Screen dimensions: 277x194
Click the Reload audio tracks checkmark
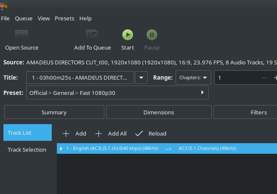point(139,134)
